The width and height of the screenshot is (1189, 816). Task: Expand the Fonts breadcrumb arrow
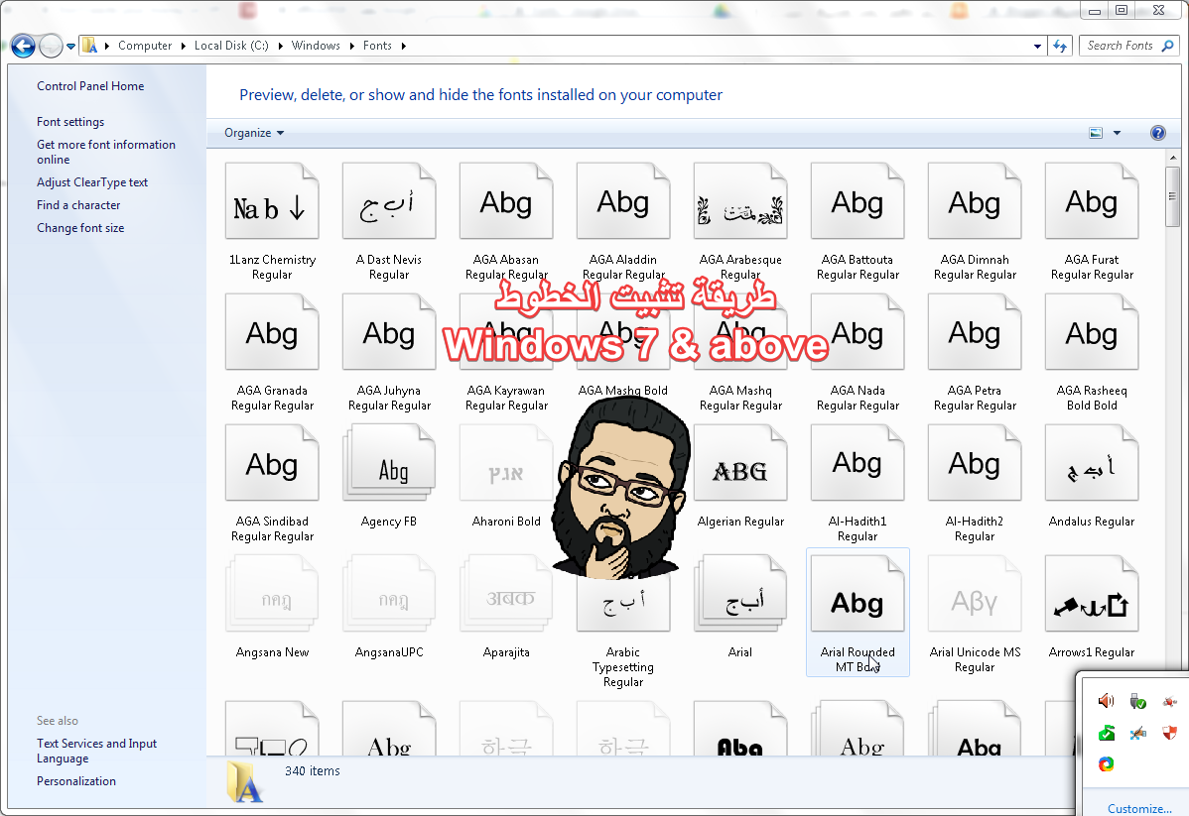403,46
